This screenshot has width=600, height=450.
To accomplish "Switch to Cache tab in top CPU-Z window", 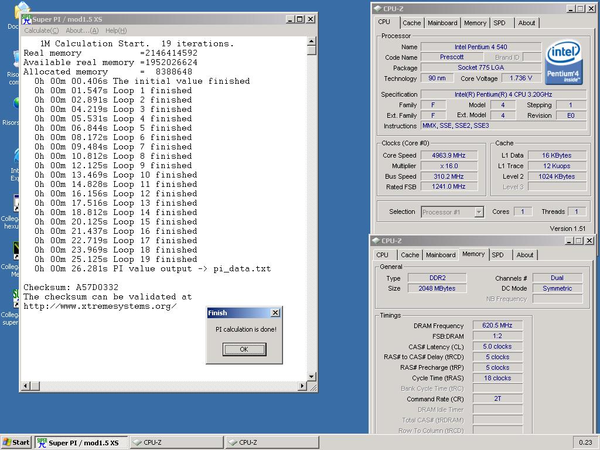I will tap(411, 23).
